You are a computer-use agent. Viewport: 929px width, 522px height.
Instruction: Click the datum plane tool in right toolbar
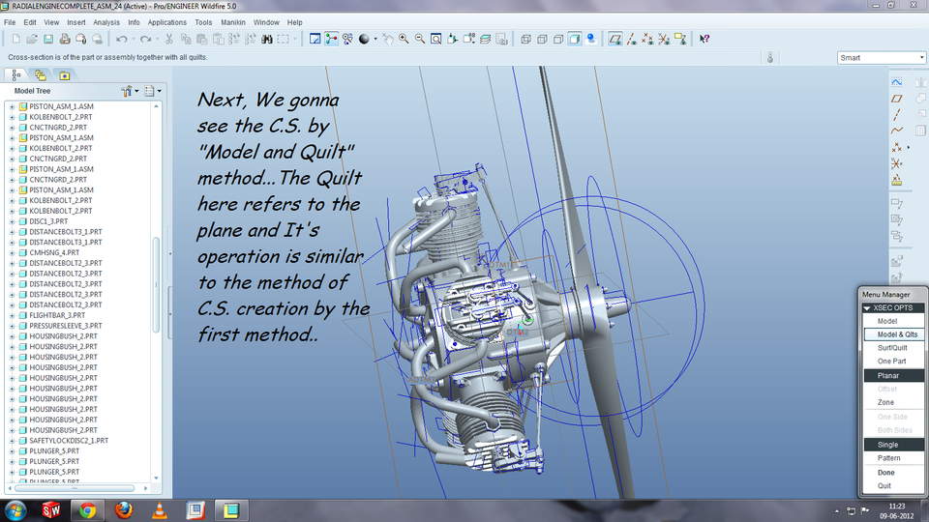pyautogui.click(x=896, y=98)
